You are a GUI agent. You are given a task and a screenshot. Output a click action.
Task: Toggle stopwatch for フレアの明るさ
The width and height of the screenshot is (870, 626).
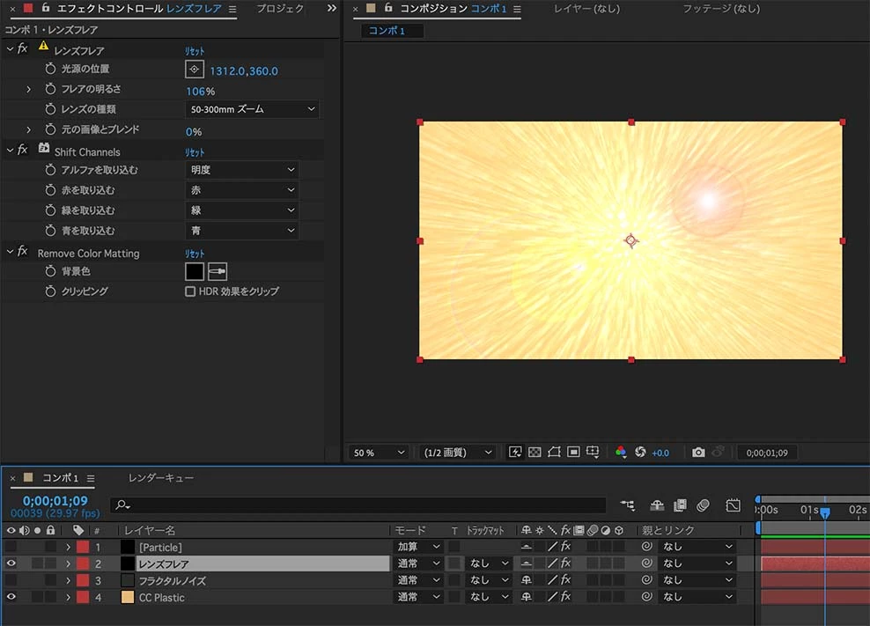(50, 89)
